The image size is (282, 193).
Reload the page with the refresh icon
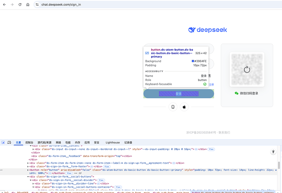coord(20,4)
